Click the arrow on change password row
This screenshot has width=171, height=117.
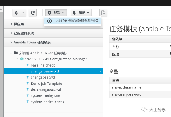point(100,71)
